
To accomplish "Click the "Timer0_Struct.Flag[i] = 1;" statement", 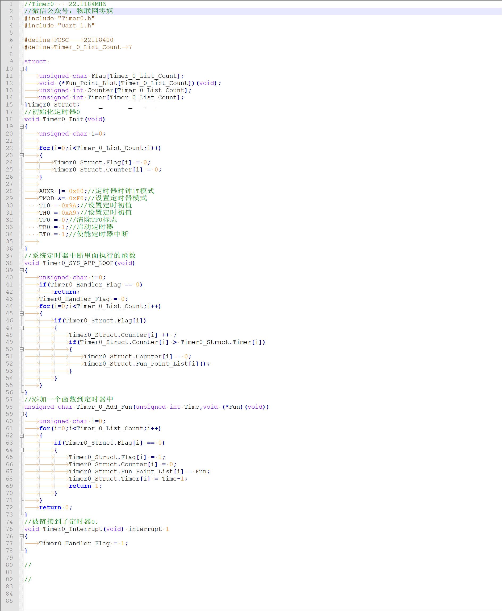I will tap(117, 457).
